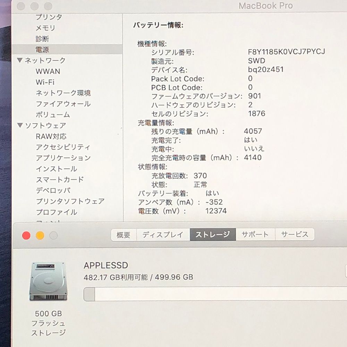Close the storage window with red button
347x347 pixels.
[26, 235]
